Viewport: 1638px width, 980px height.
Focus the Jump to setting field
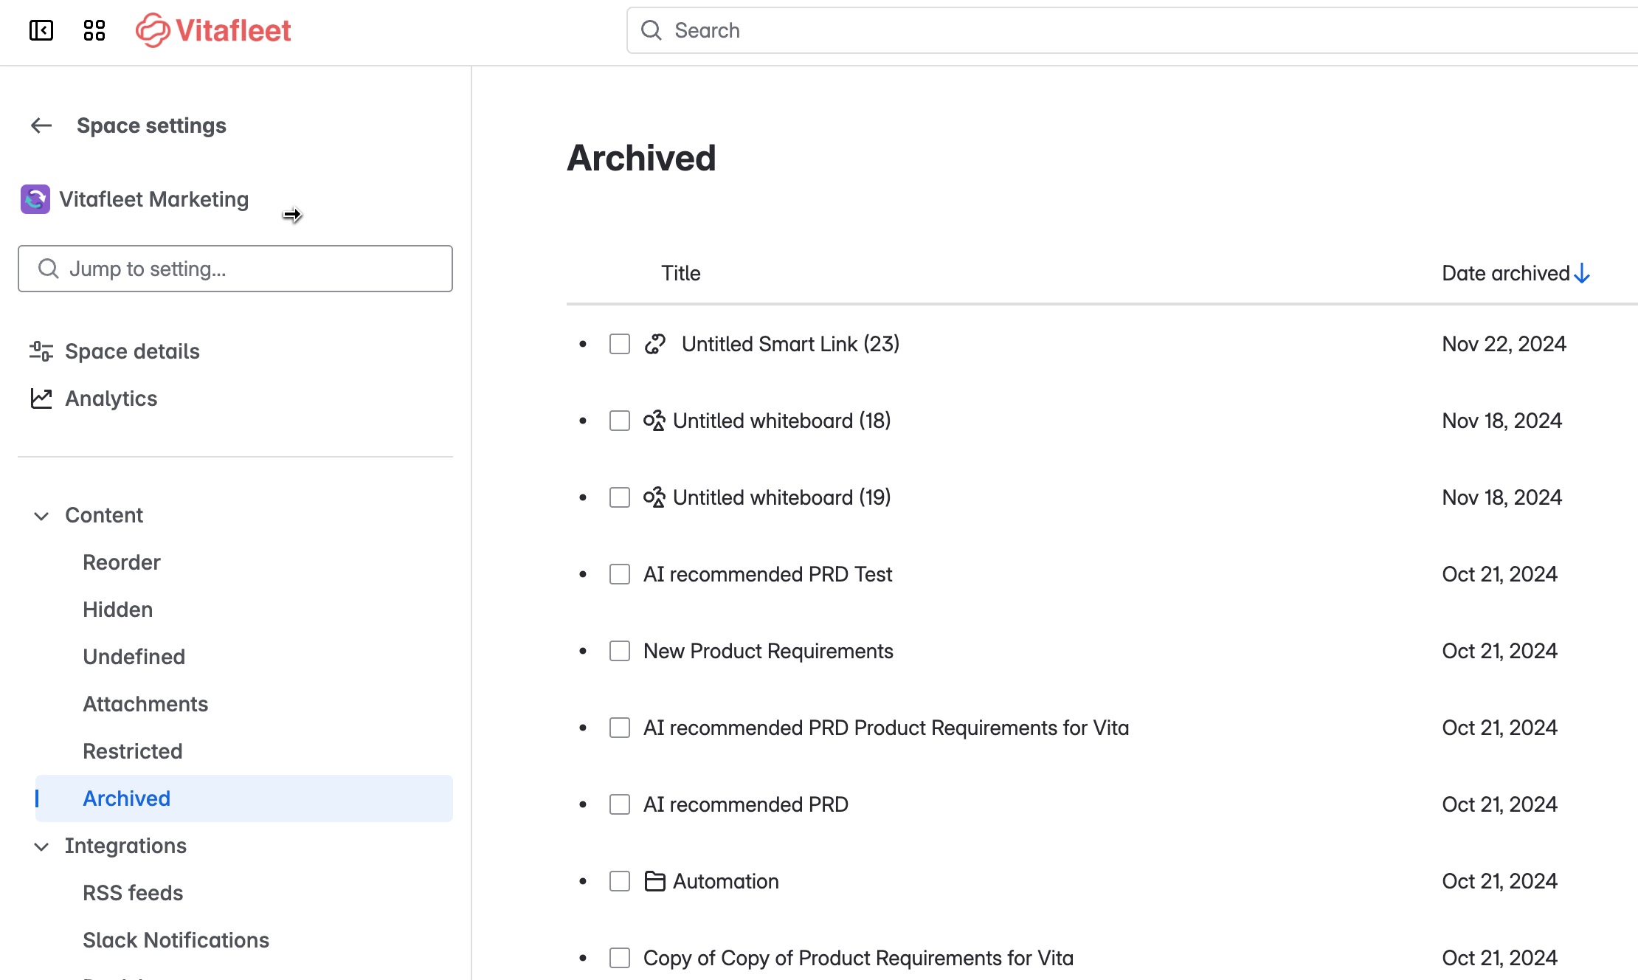[235, 269]
